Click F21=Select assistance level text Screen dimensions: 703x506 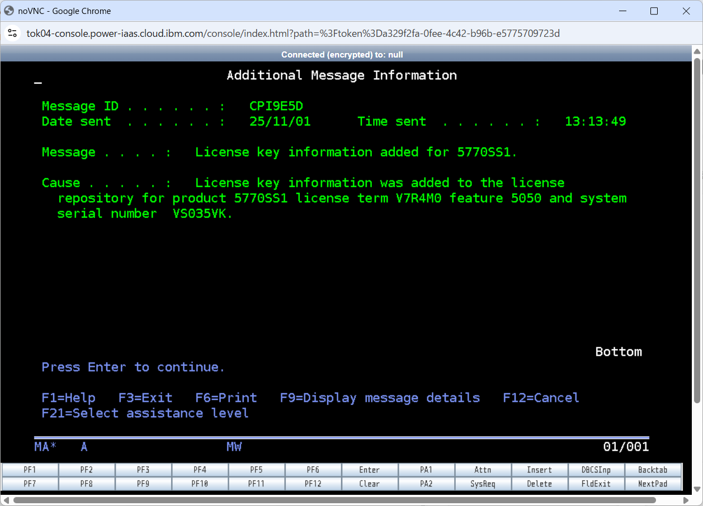pyautogui.click(x=145, y=413)
